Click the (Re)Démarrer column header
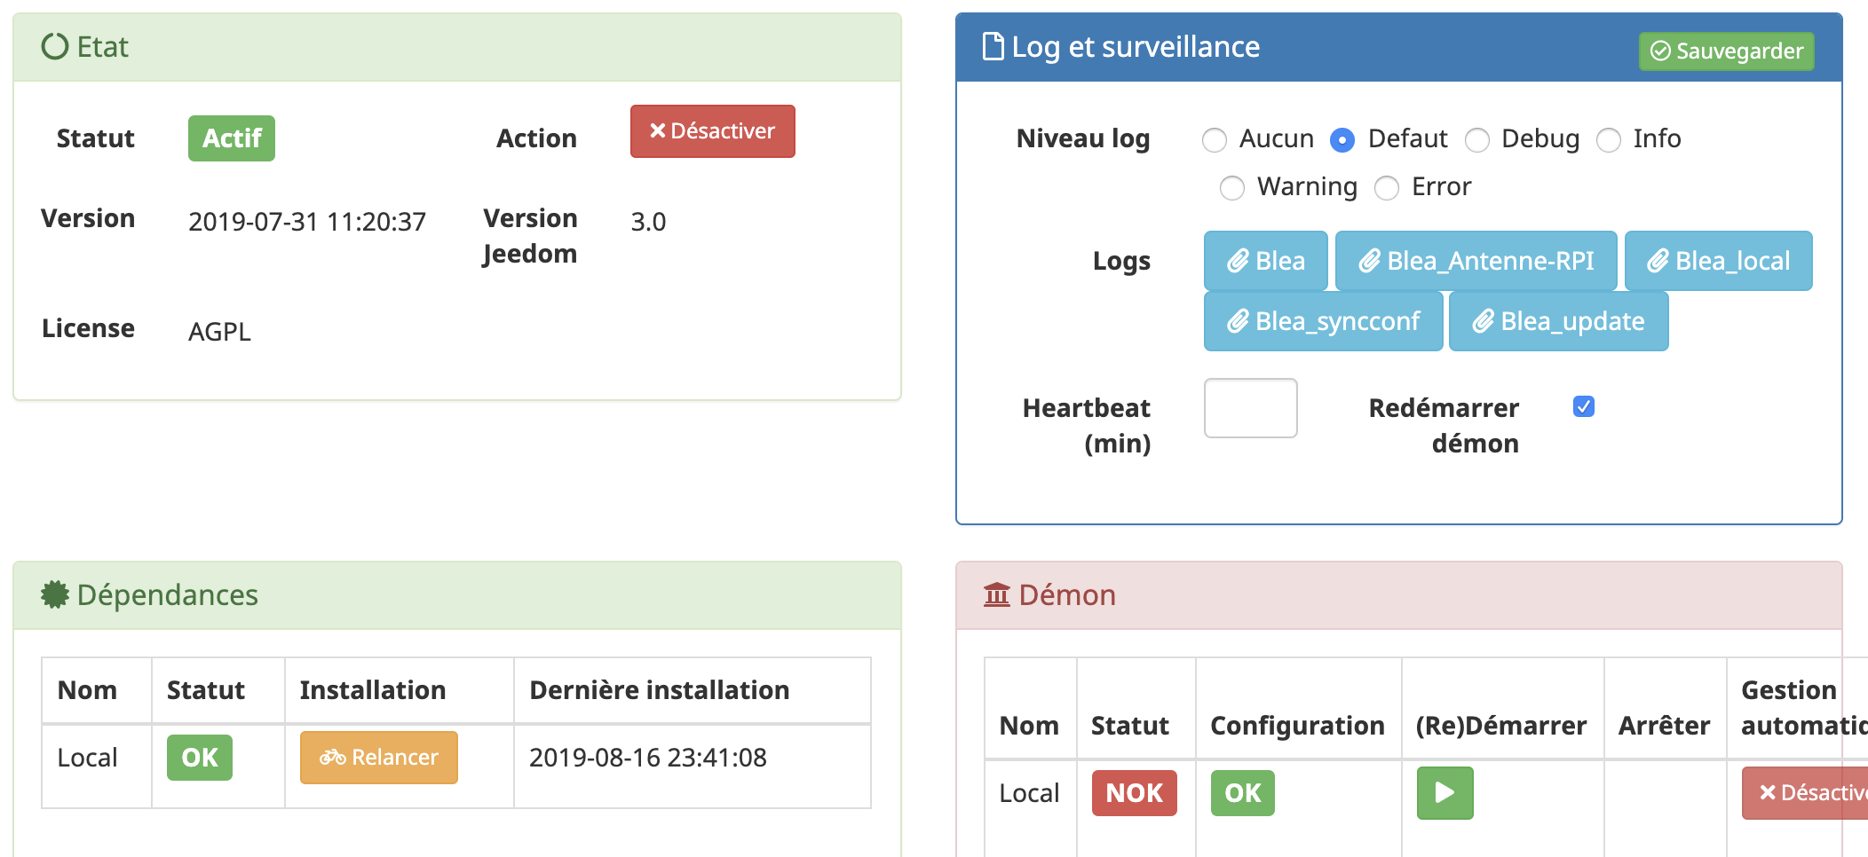Image resolution: width=1868 pixels, height=857 pixels. pyautogui.click(x=1501, y=726)
